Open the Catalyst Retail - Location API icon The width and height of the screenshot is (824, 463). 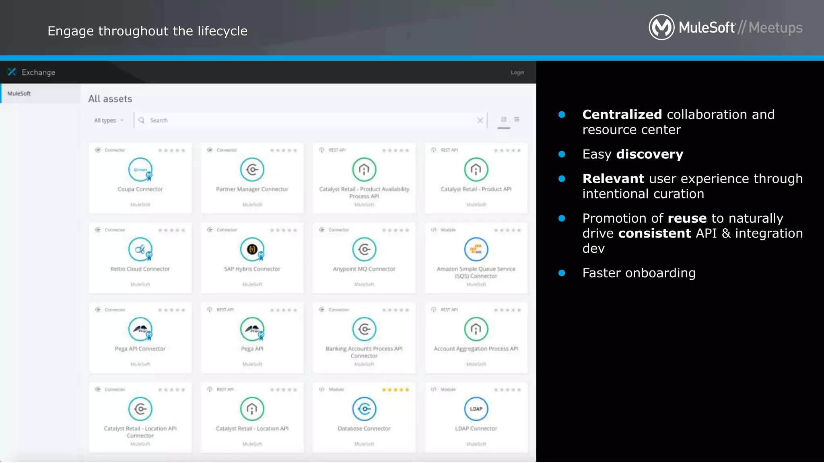pos(252,409)
